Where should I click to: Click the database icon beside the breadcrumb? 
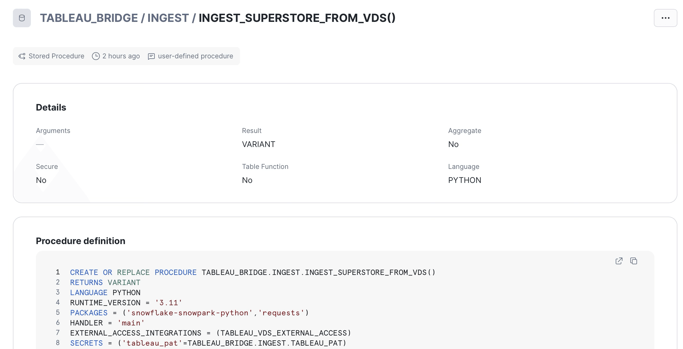(22, 18)
